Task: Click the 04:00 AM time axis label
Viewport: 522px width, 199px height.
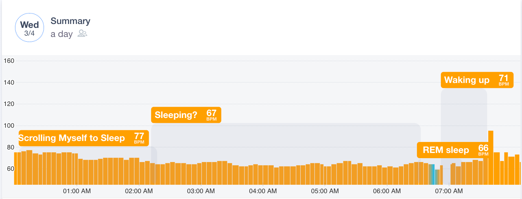Action: coord(263,191)
